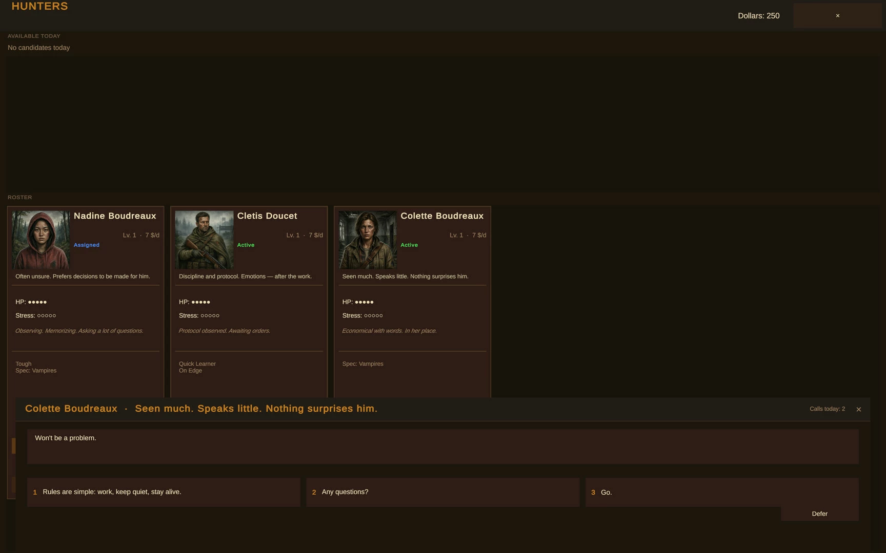Click the Dollars: 250 counter
The image size is (886, 553).
[759, 16]
